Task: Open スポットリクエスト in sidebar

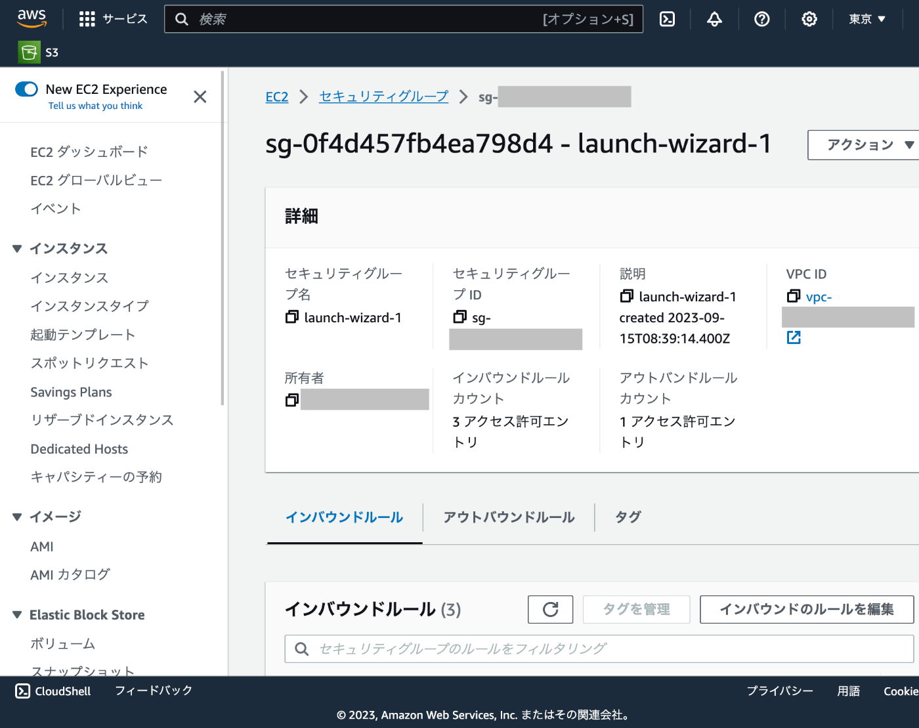Action: [x=89, y=363]
